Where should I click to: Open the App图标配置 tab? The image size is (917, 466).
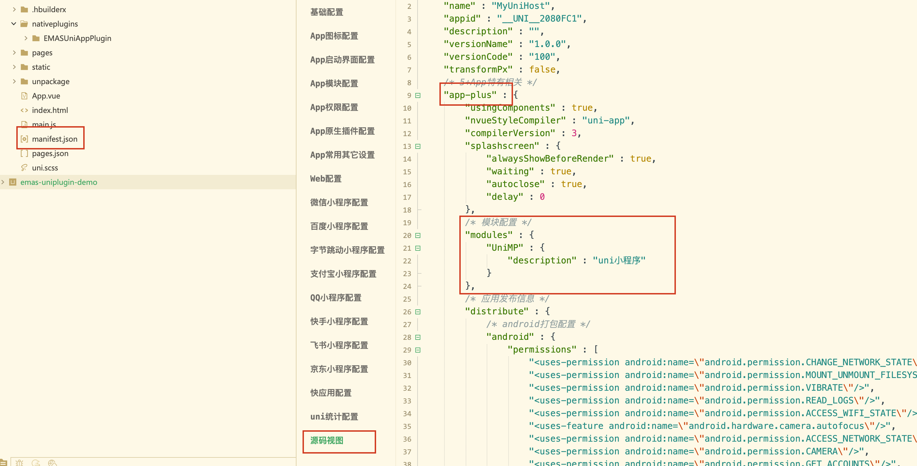tap(334, 36)
